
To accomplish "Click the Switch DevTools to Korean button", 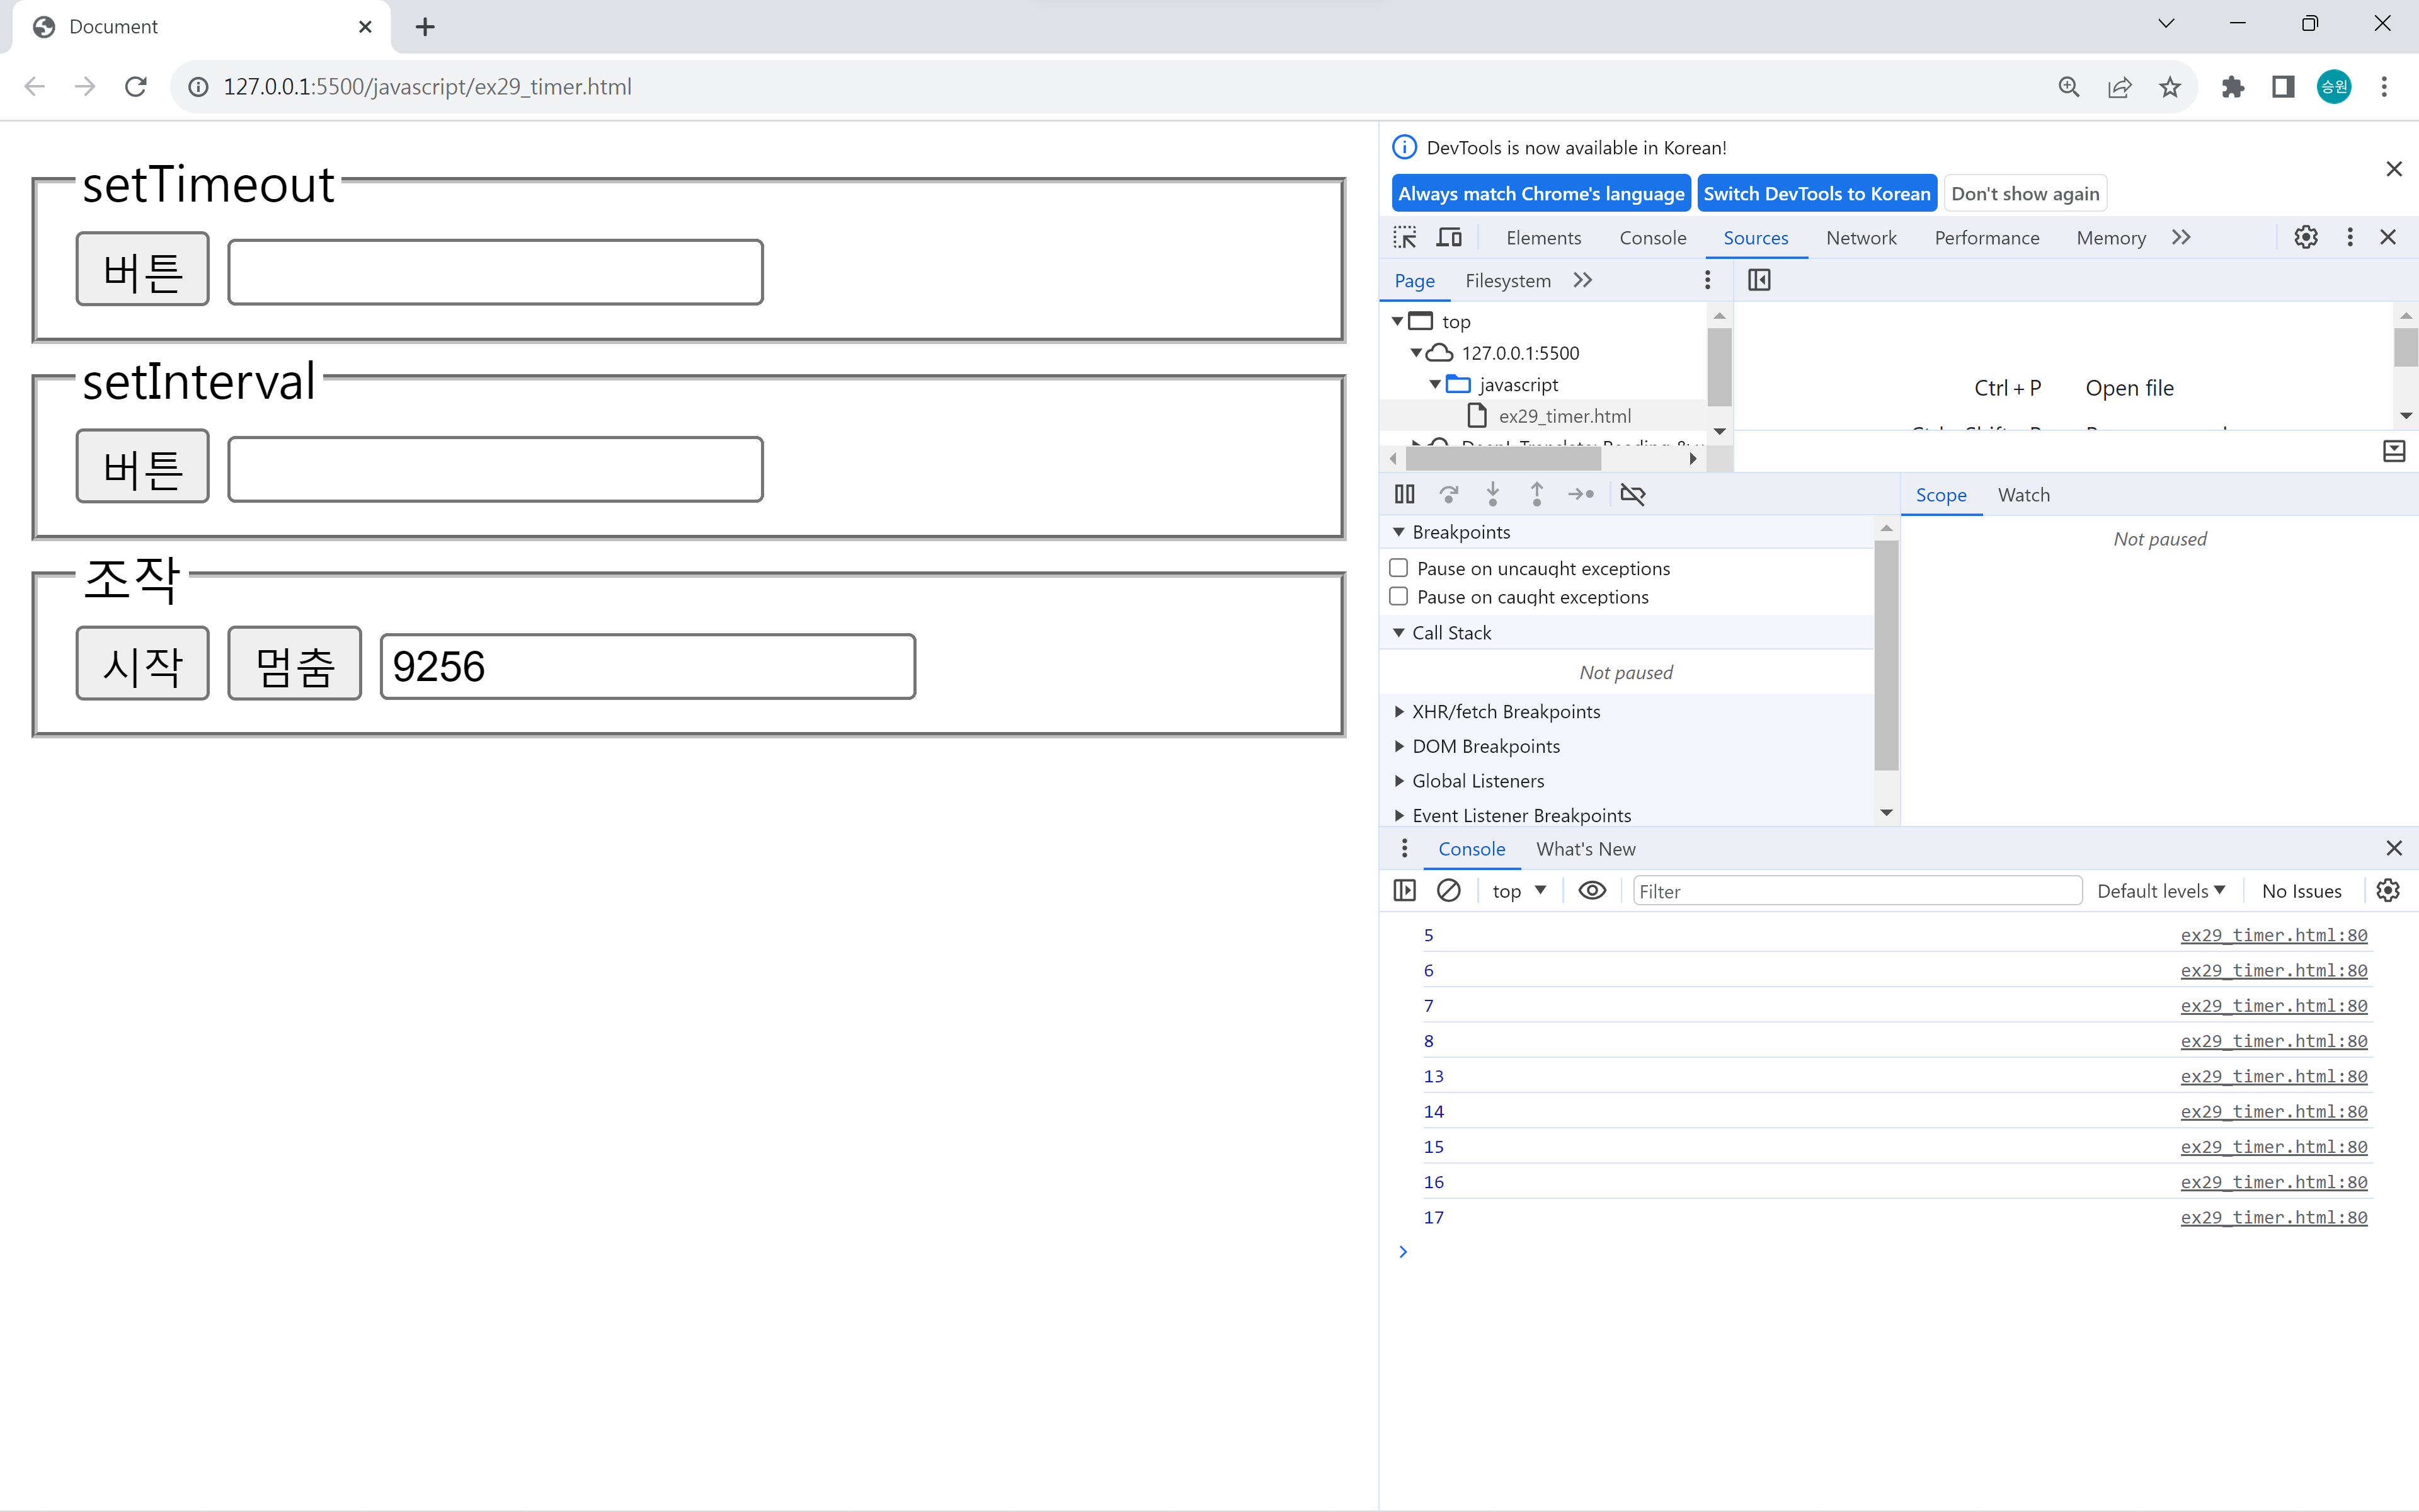I will (1816, 194).
